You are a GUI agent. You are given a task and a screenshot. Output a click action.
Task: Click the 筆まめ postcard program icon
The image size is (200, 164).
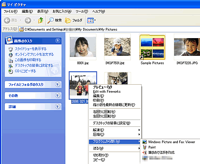(144, 152)
